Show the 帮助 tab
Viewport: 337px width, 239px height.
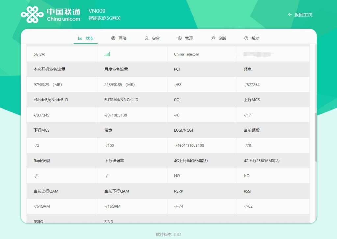pyautogui.click(x=255, y=38)
